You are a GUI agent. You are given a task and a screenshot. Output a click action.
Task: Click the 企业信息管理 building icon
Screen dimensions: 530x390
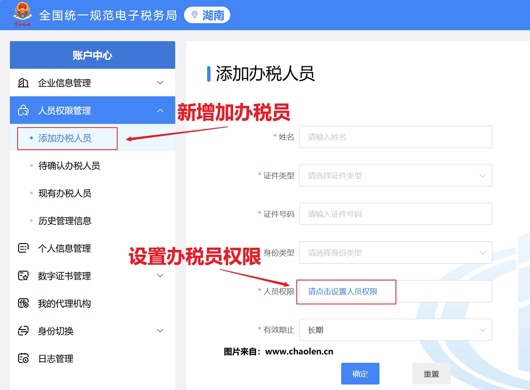(x=23, y=83)
